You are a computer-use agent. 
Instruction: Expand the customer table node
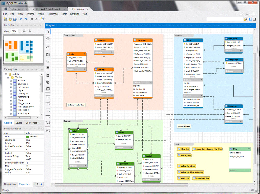(11, 97)
